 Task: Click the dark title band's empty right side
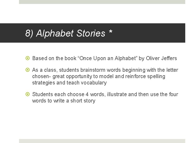tap(153, 33)
